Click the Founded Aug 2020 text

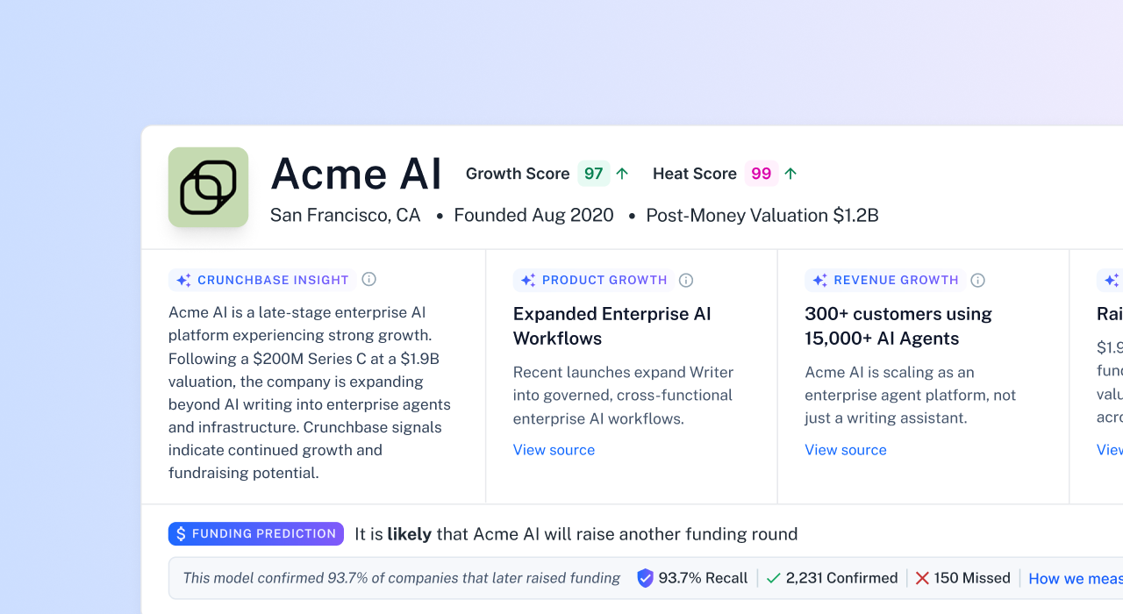coord(533,216)
